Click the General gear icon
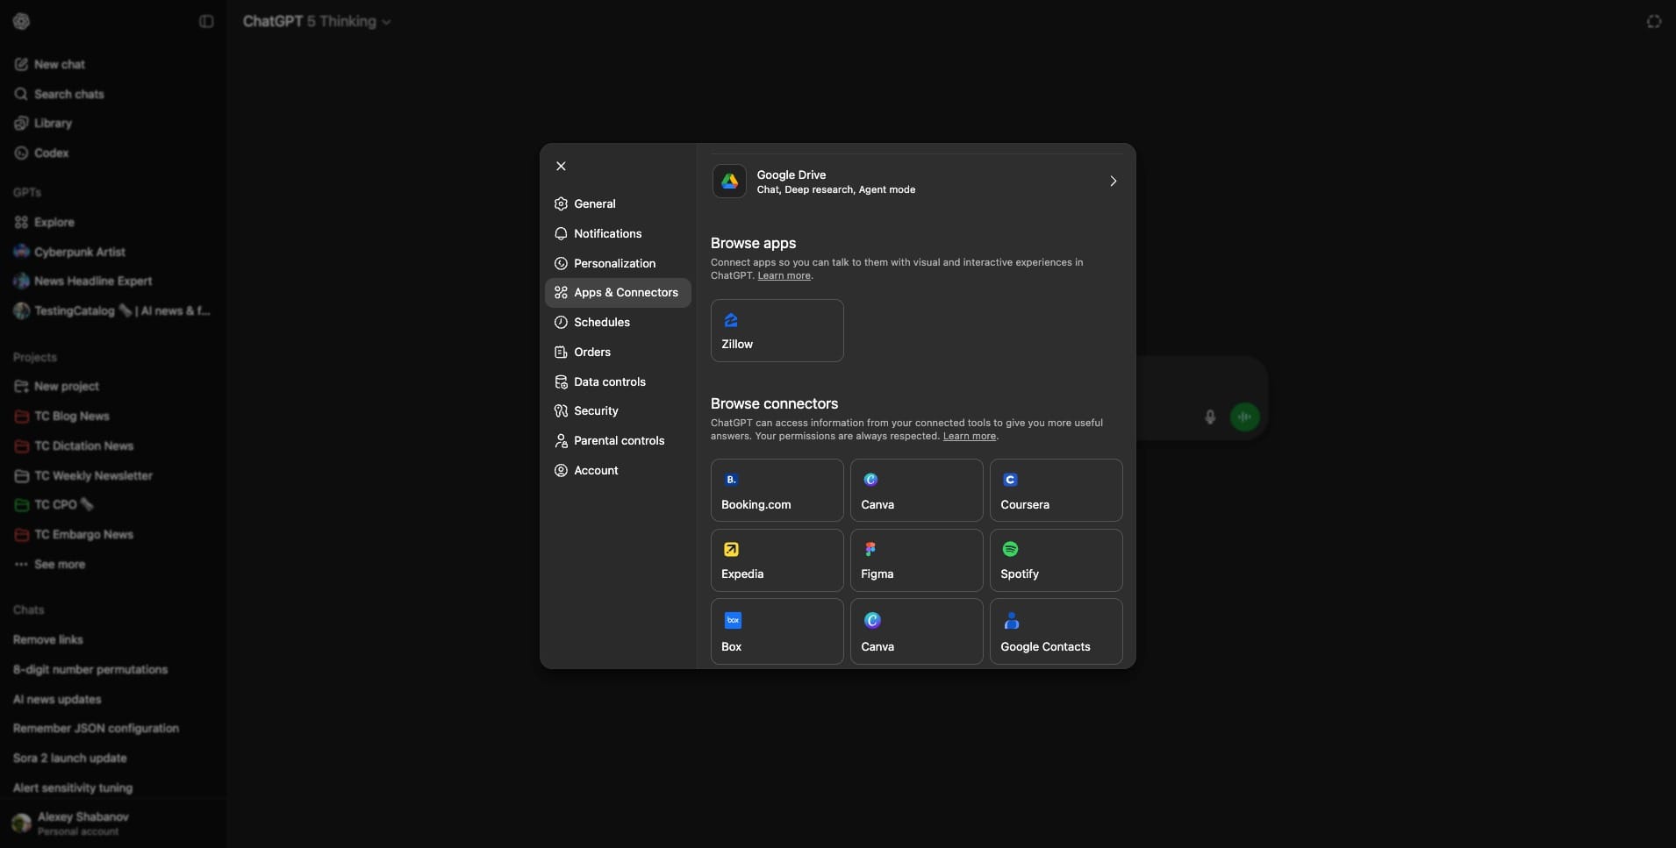 tap(561, 203)
